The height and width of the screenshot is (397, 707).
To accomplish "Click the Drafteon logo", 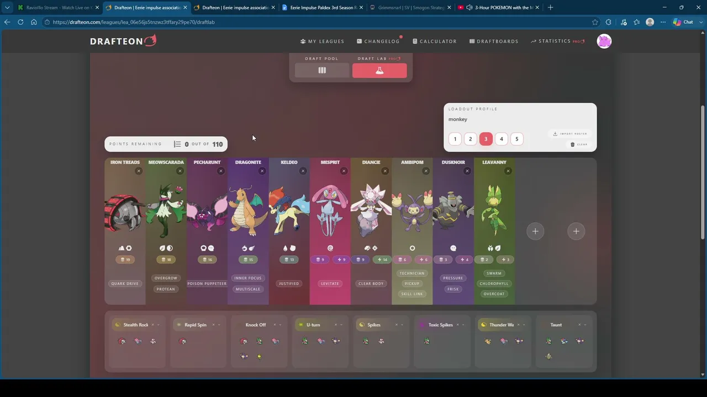I will click(x=123, y=41).
